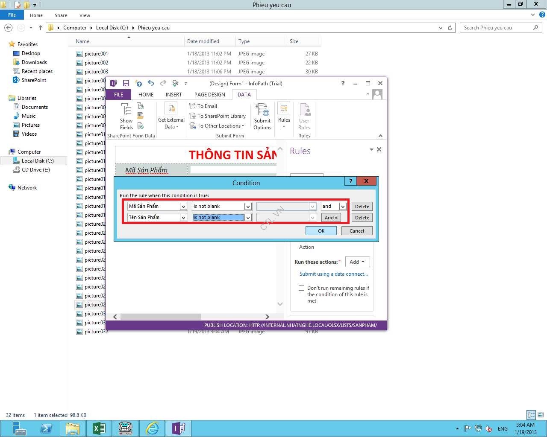Screen dimensions: 547x437
Task: Toggle 'Don't run remaining rules' checkbox
Action: tap(301, 288)
